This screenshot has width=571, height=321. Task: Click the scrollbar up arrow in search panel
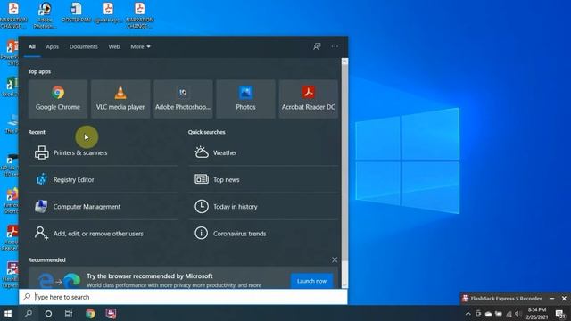[344, 62]
